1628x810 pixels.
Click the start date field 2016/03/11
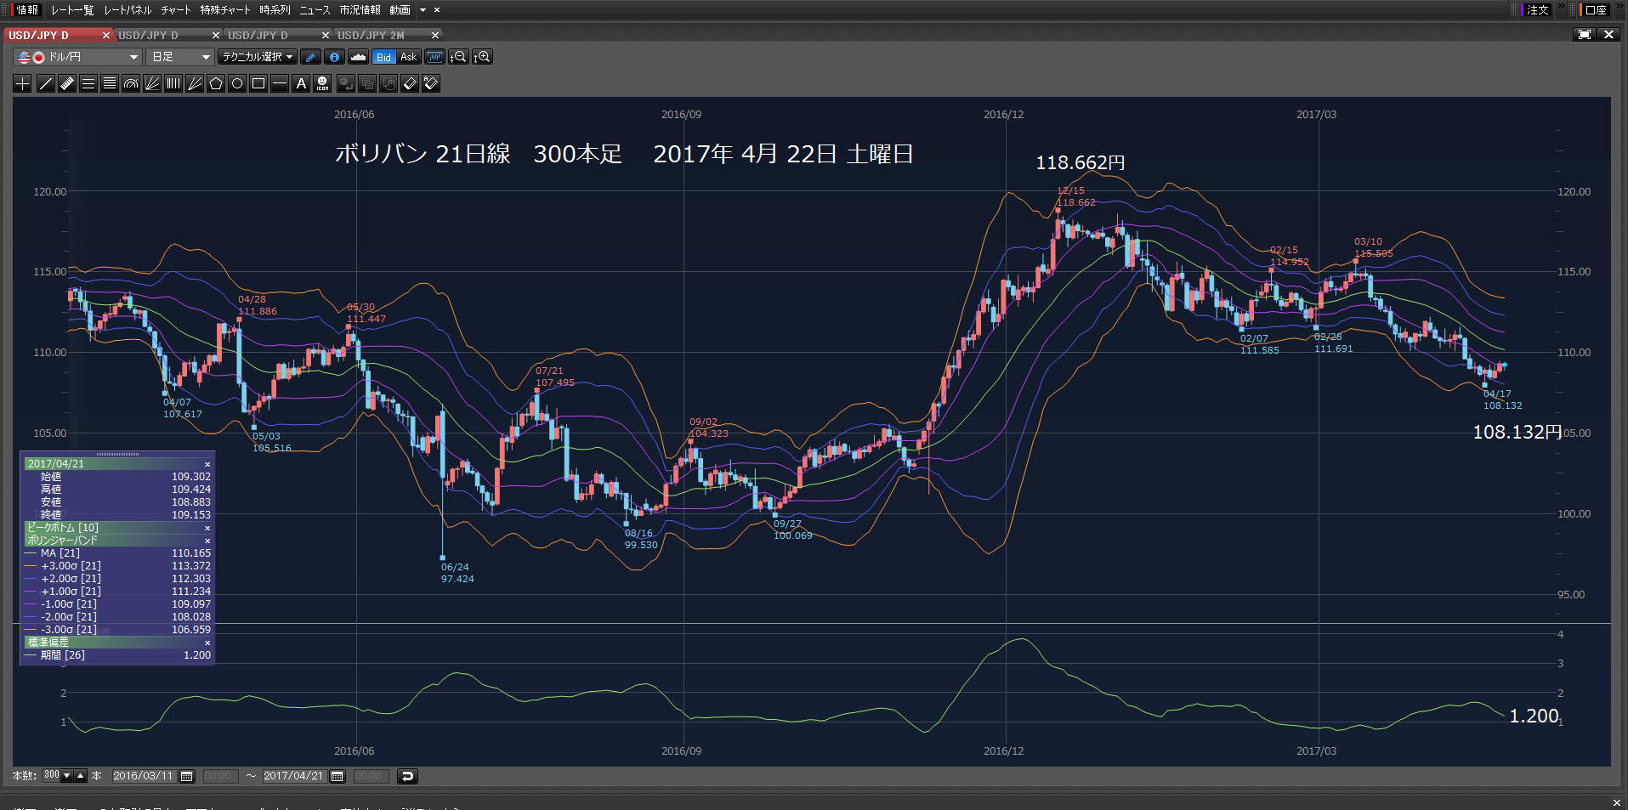point(143,776)
